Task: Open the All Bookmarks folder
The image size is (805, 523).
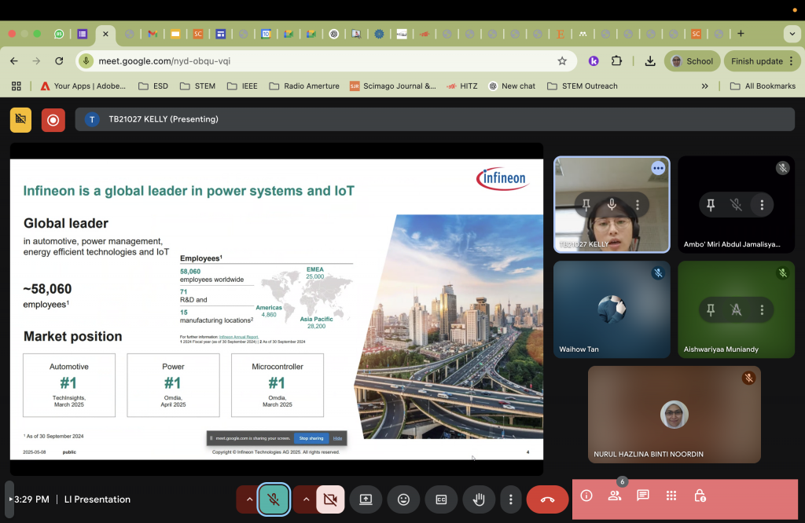Action: coord(763,86)
